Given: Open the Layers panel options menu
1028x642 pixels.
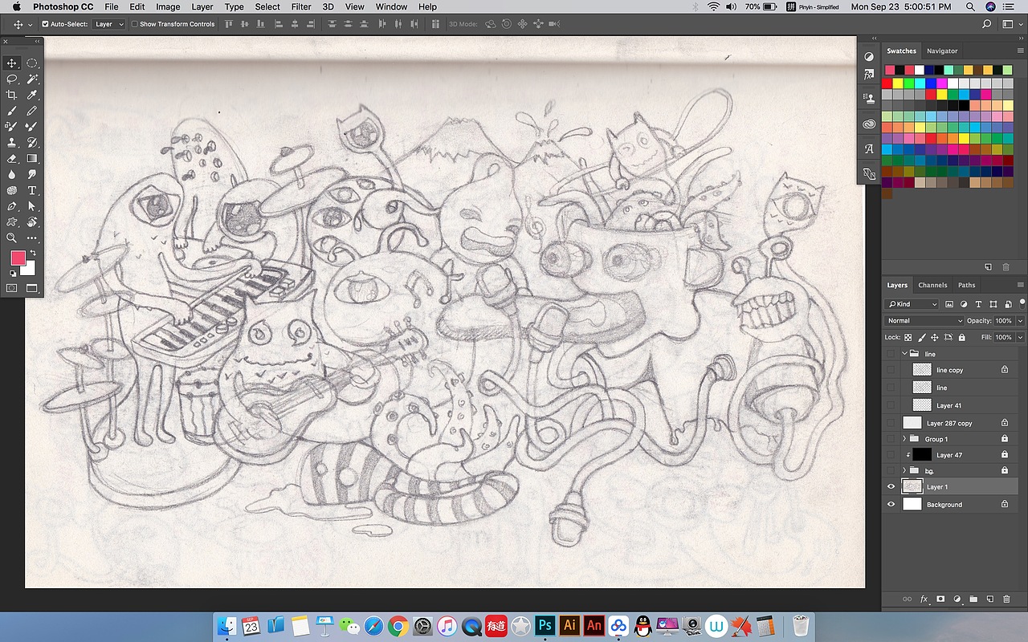Looking at the screenshot, I should 1020,285.
